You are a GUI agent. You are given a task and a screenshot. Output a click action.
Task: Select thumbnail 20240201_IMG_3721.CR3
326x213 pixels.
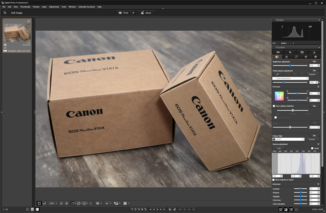click(17, 35)
